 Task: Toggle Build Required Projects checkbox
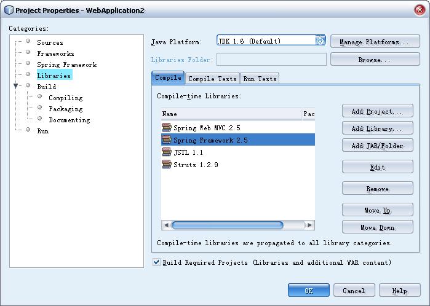point(157,262)
